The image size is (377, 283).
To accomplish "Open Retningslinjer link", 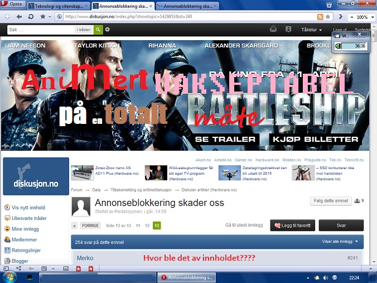I will [x=26, y=250].
